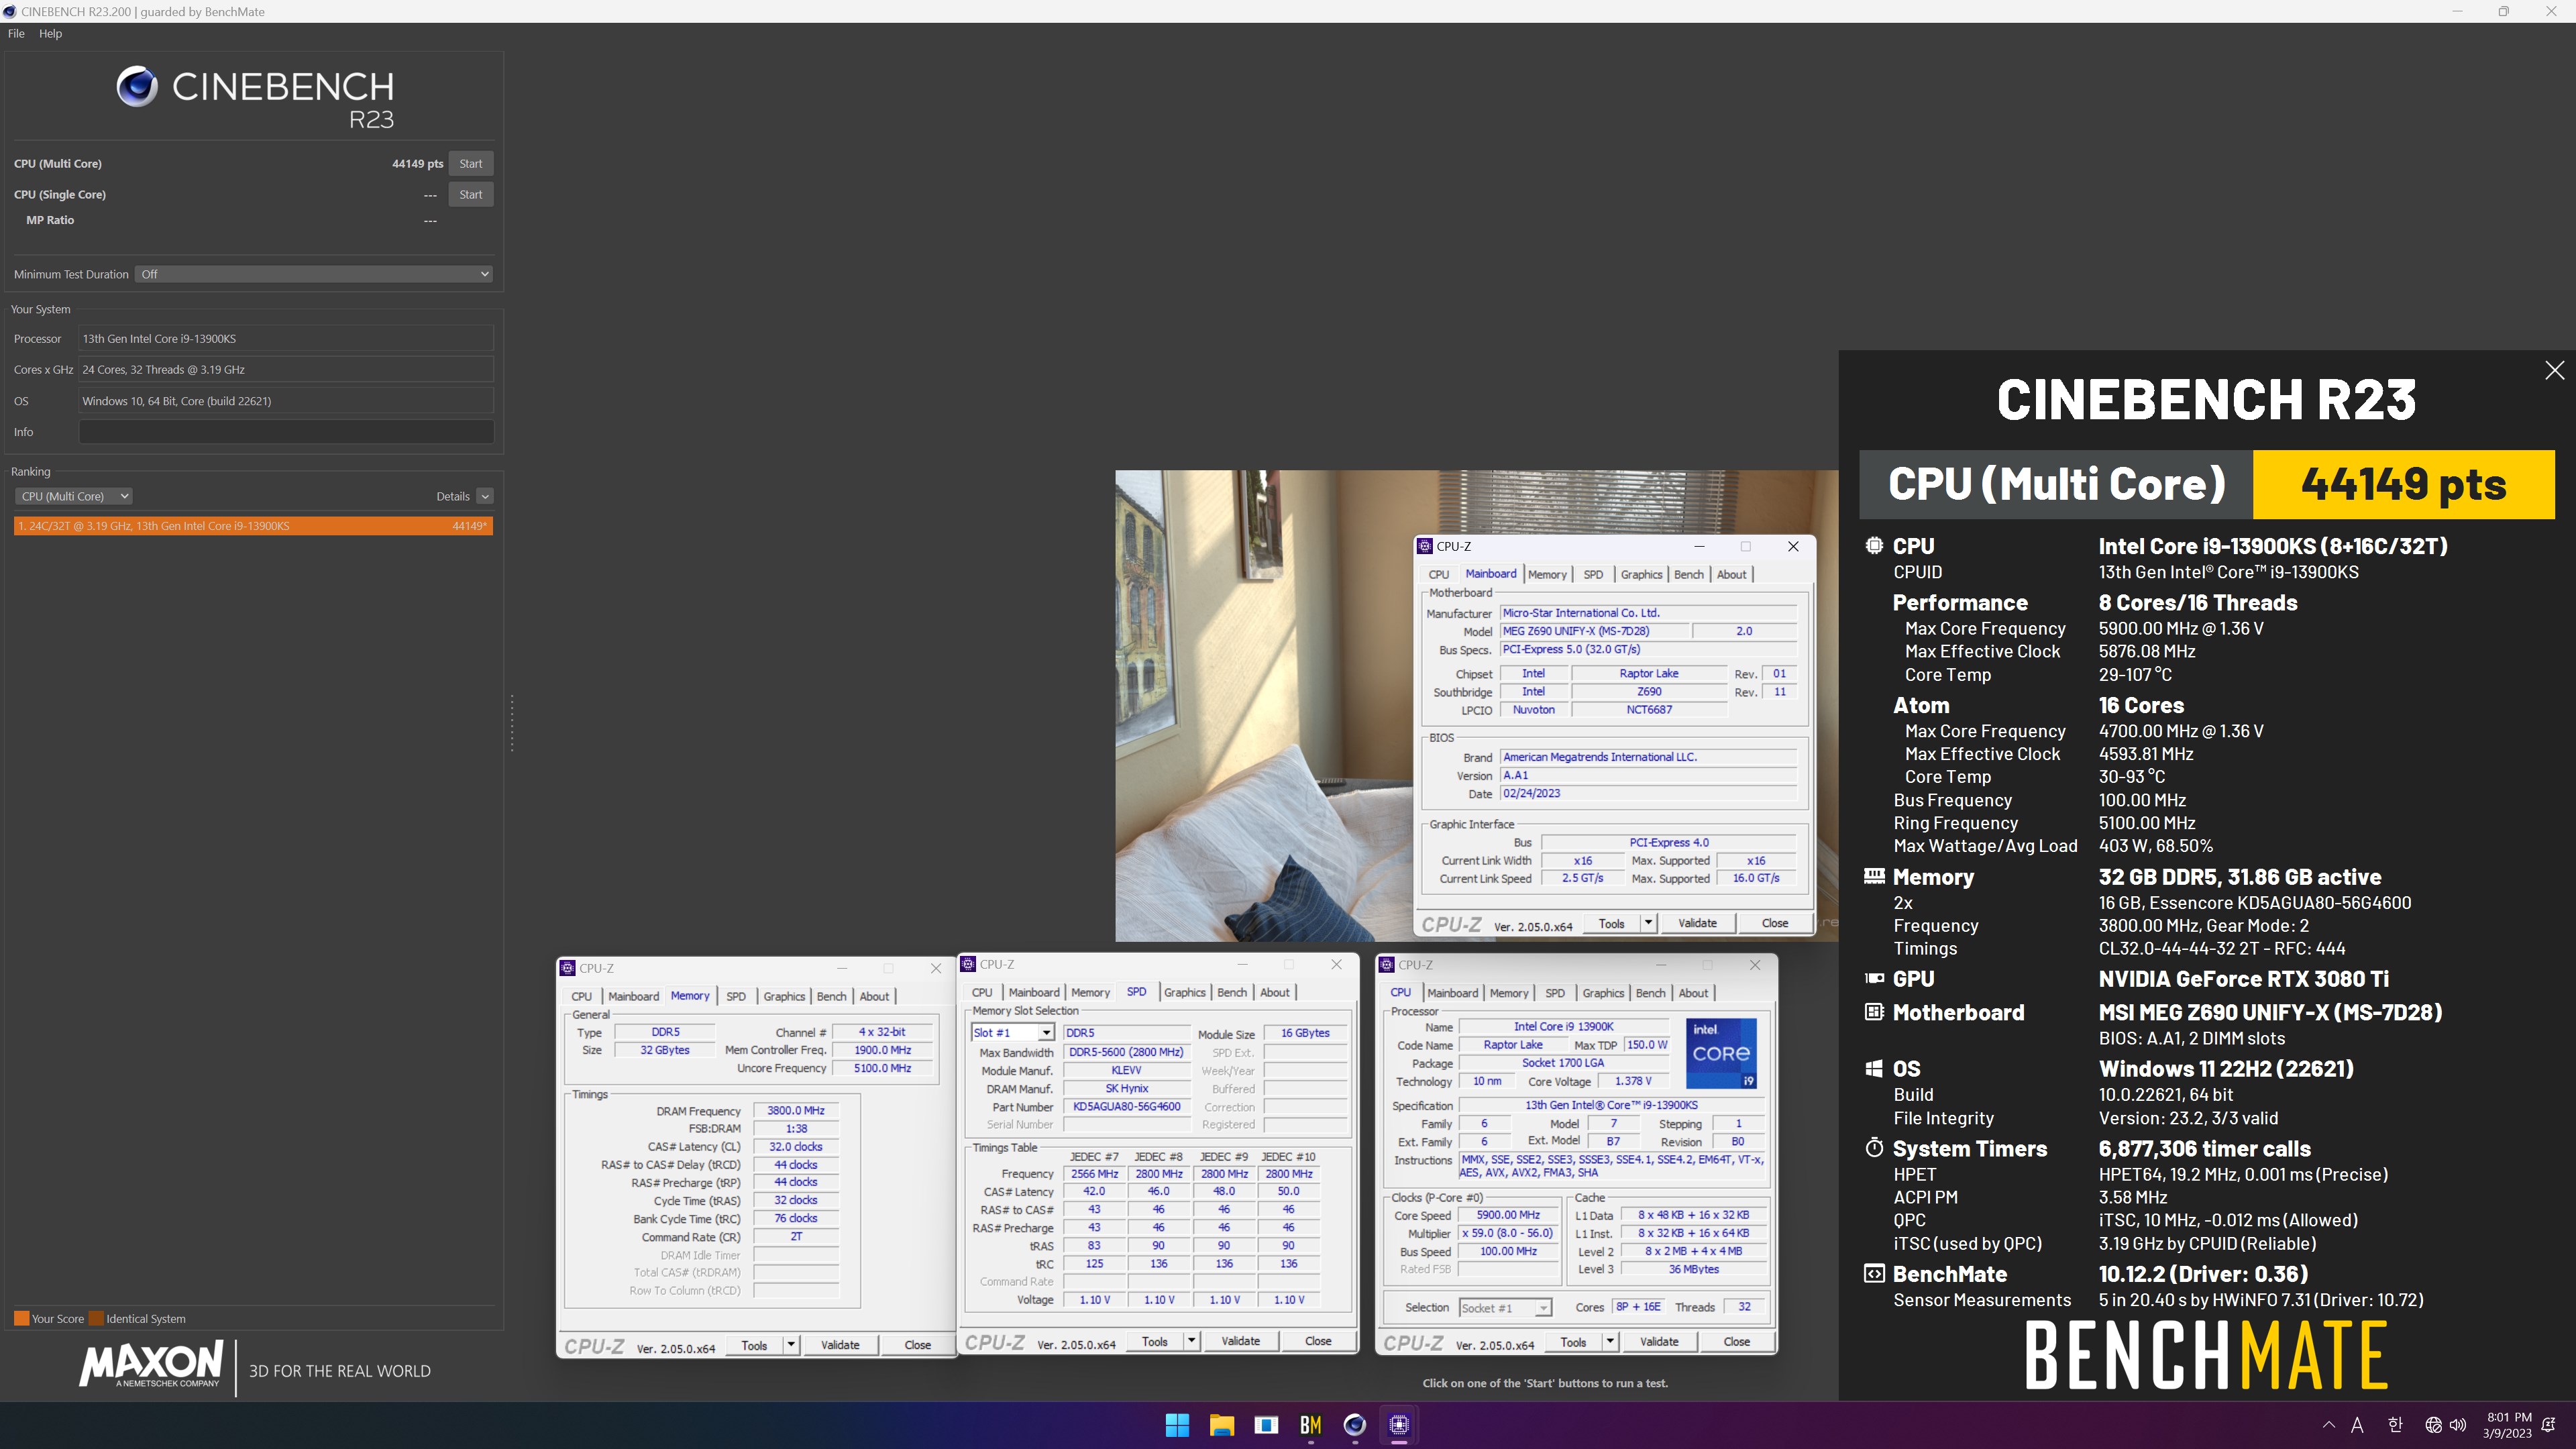Click the Processor field '13th Gen Intel Core i9-13900KS'
Screen dimensions: 2576x1449
(x=286, y=339)
